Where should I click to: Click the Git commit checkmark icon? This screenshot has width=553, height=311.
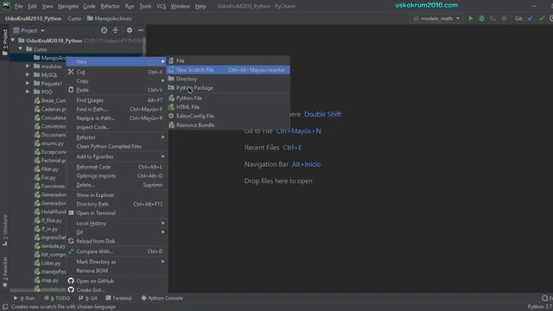tap(542, 18)
